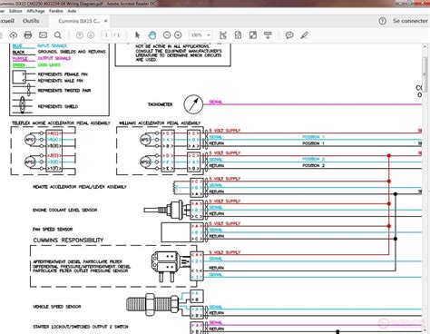Print the document using printer icon
430x334 pixels.
28,35
